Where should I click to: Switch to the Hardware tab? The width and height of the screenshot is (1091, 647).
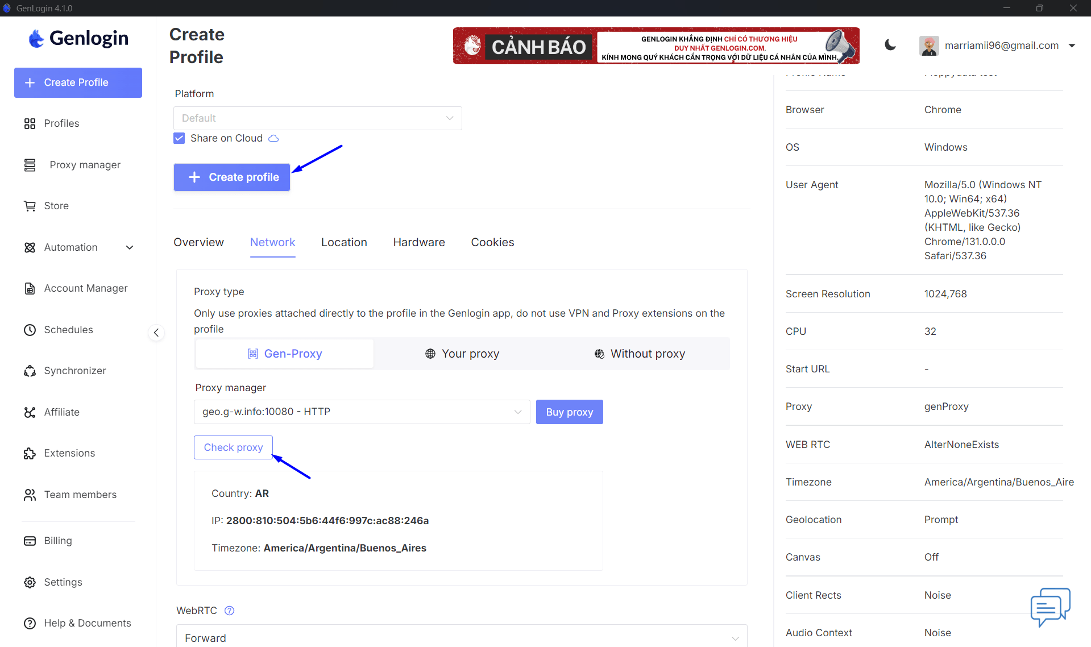point(419,242)
